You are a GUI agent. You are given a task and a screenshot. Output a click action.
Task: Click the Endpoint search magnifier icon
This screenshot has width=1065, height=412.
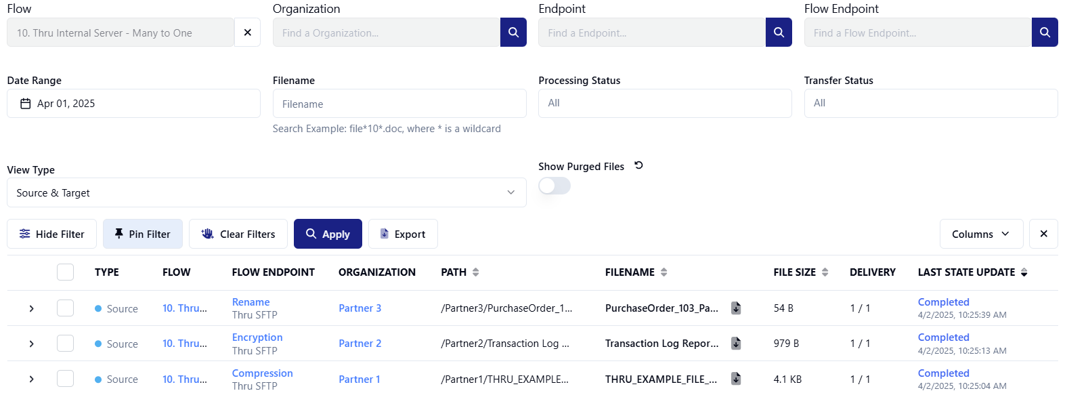tap(779, 33)
